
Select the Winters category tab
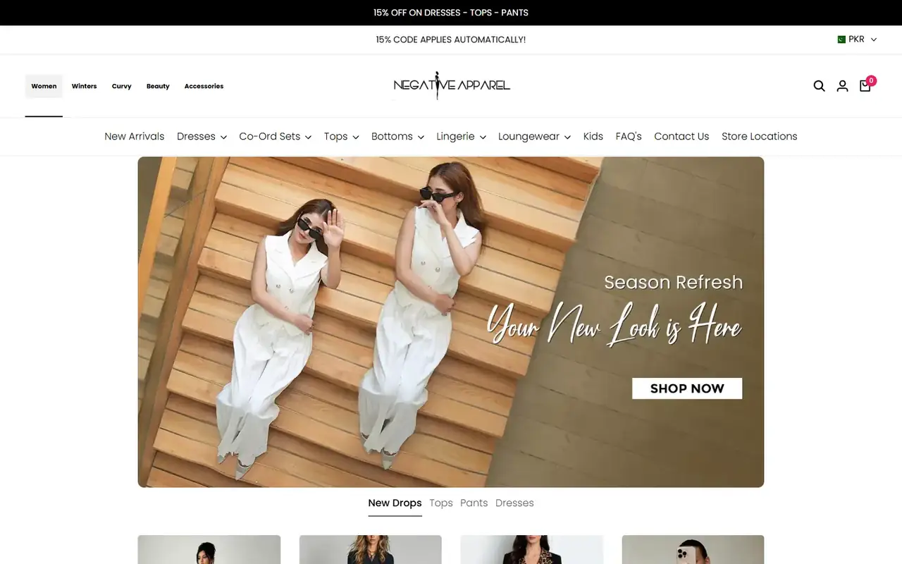point(84,86)
